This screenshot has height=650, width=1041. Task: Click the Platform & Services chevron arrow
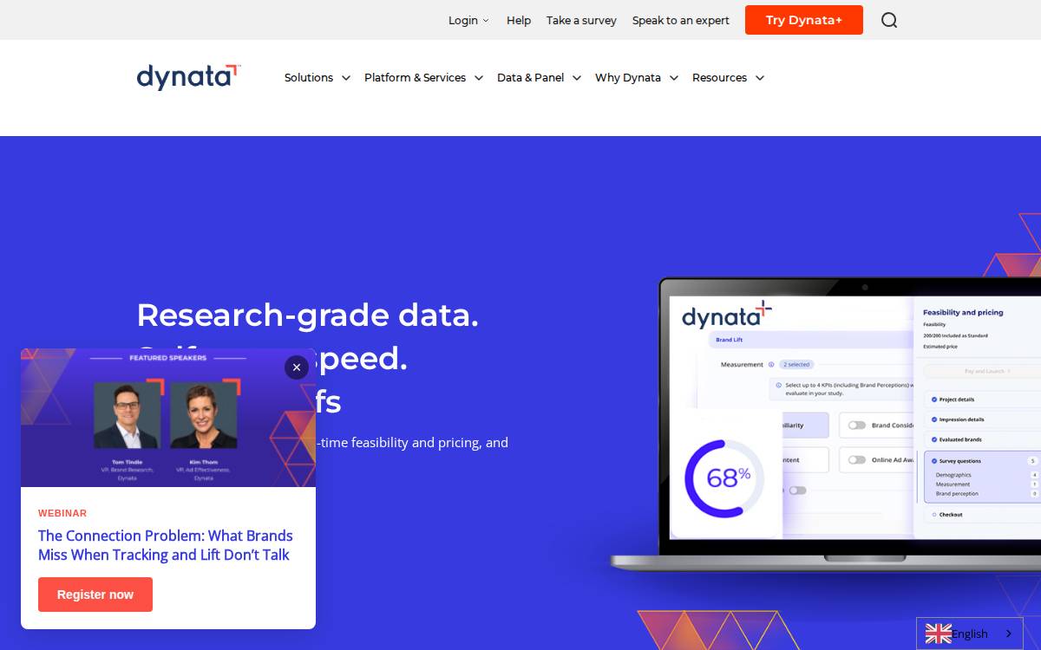[478, 78]
